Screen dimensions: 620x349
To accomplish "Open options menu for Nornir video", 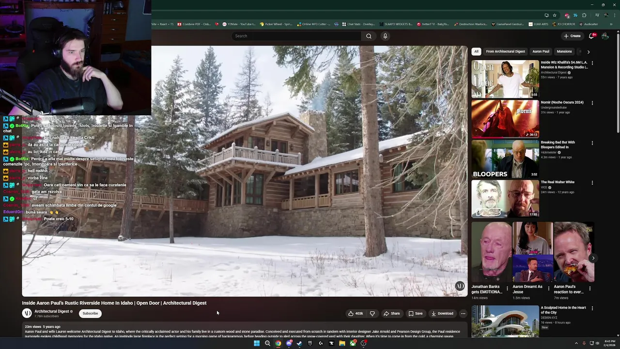I will (592, 103).
